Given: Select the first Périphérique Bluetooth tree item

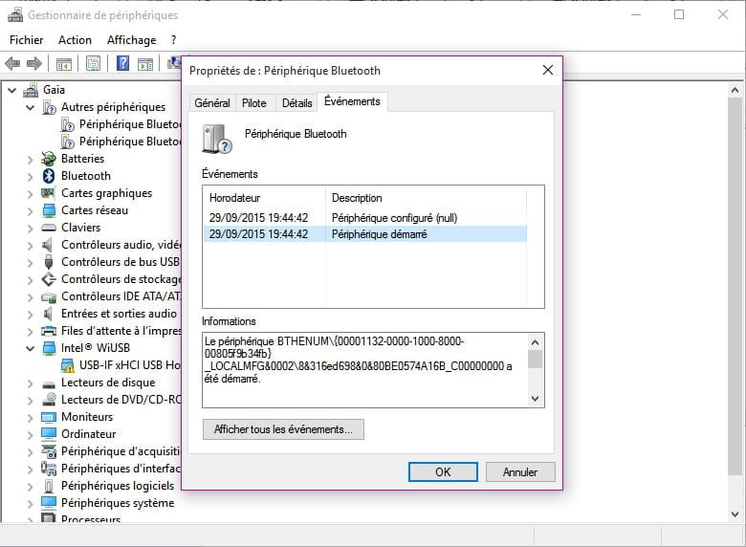Looking at the screenshot, I should [x=121, y=124].
